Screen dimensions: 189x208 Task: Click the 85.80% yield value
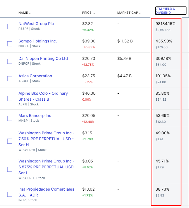click(x=162, y=93)
